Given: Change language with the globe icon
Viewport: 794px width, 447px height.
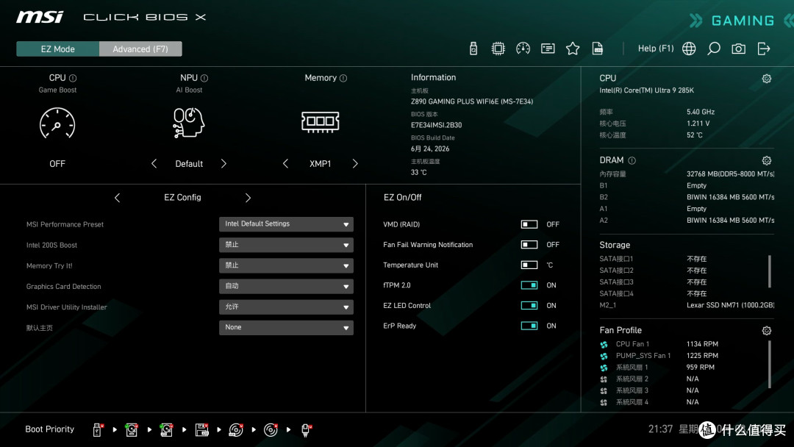Looking at the screenshot, I should 689,49.
